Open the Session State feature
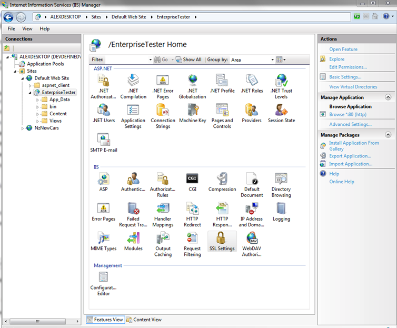397x328 pixels. tap(281, 111)
